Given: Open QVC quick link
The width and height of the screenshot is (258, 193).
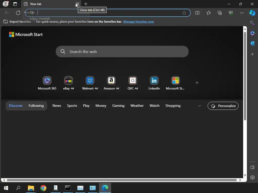Looking at the screenshot, I should [133, 83].
